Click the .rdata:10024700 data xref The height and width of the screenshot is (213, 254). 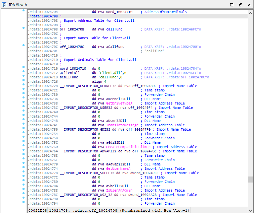[184, 47]
